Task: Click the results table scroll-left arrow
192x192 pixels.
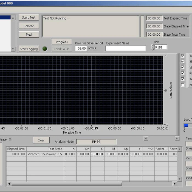Action: (9, 184)
